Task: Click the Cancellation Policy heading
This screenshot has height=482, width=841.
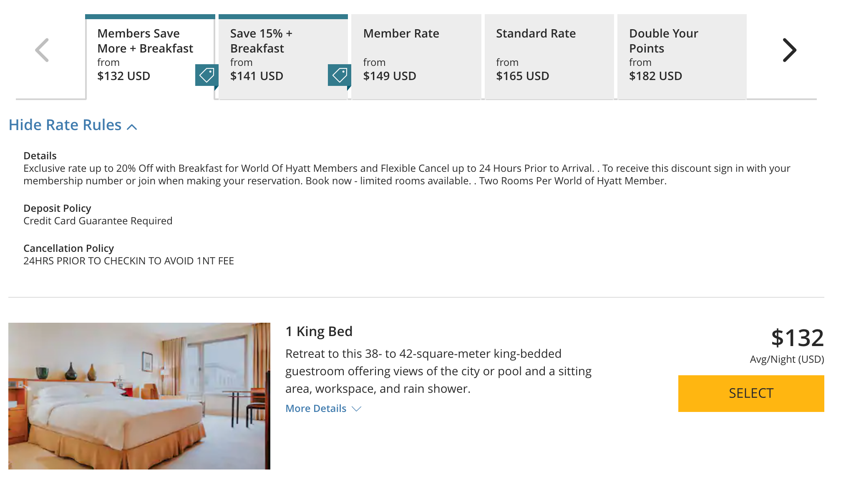Action: click(x=68, y=249)
